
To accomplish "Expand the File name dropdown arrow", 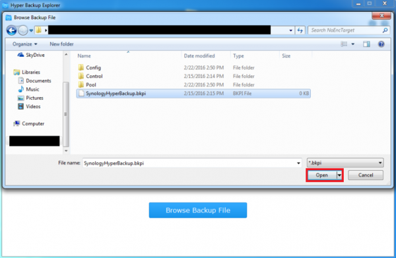I will tap(298, 163).
